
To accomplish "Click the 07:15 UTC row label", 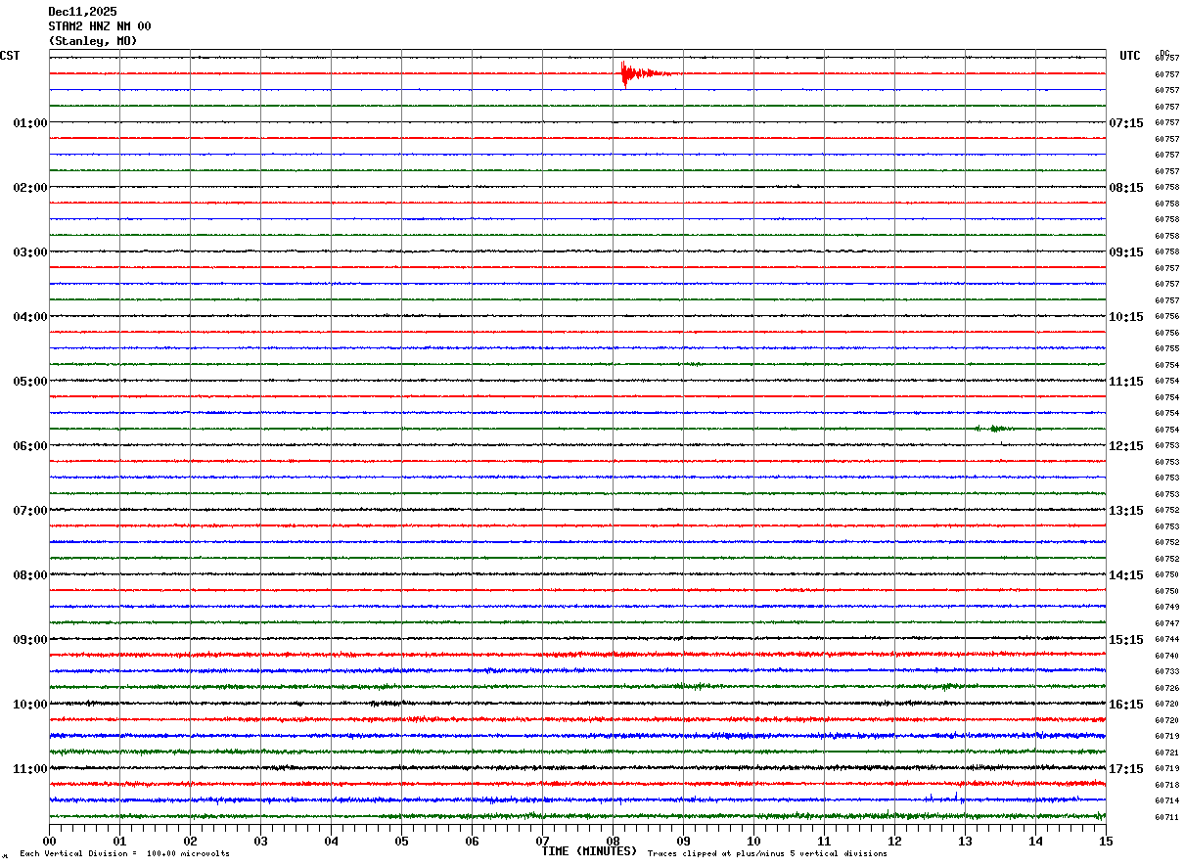I will (x=1125, y=122).
